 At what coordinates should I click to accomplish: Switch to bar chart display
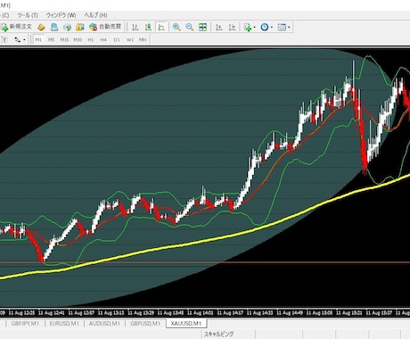click(x=135, y=28)
